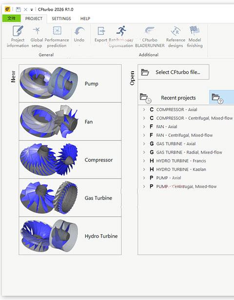Open the example projects folder tab with question mark
This screenshot has width=234, height=300.
[222, 98]
